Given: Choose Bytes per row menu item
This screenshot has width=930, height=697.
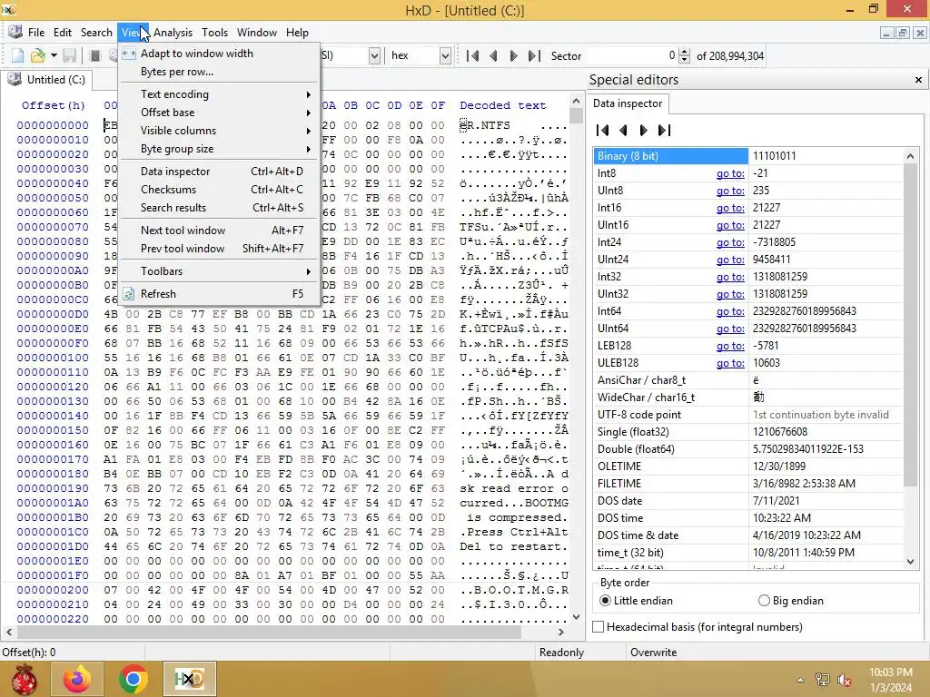Looking at the screenshot, I should pos(220,72).
